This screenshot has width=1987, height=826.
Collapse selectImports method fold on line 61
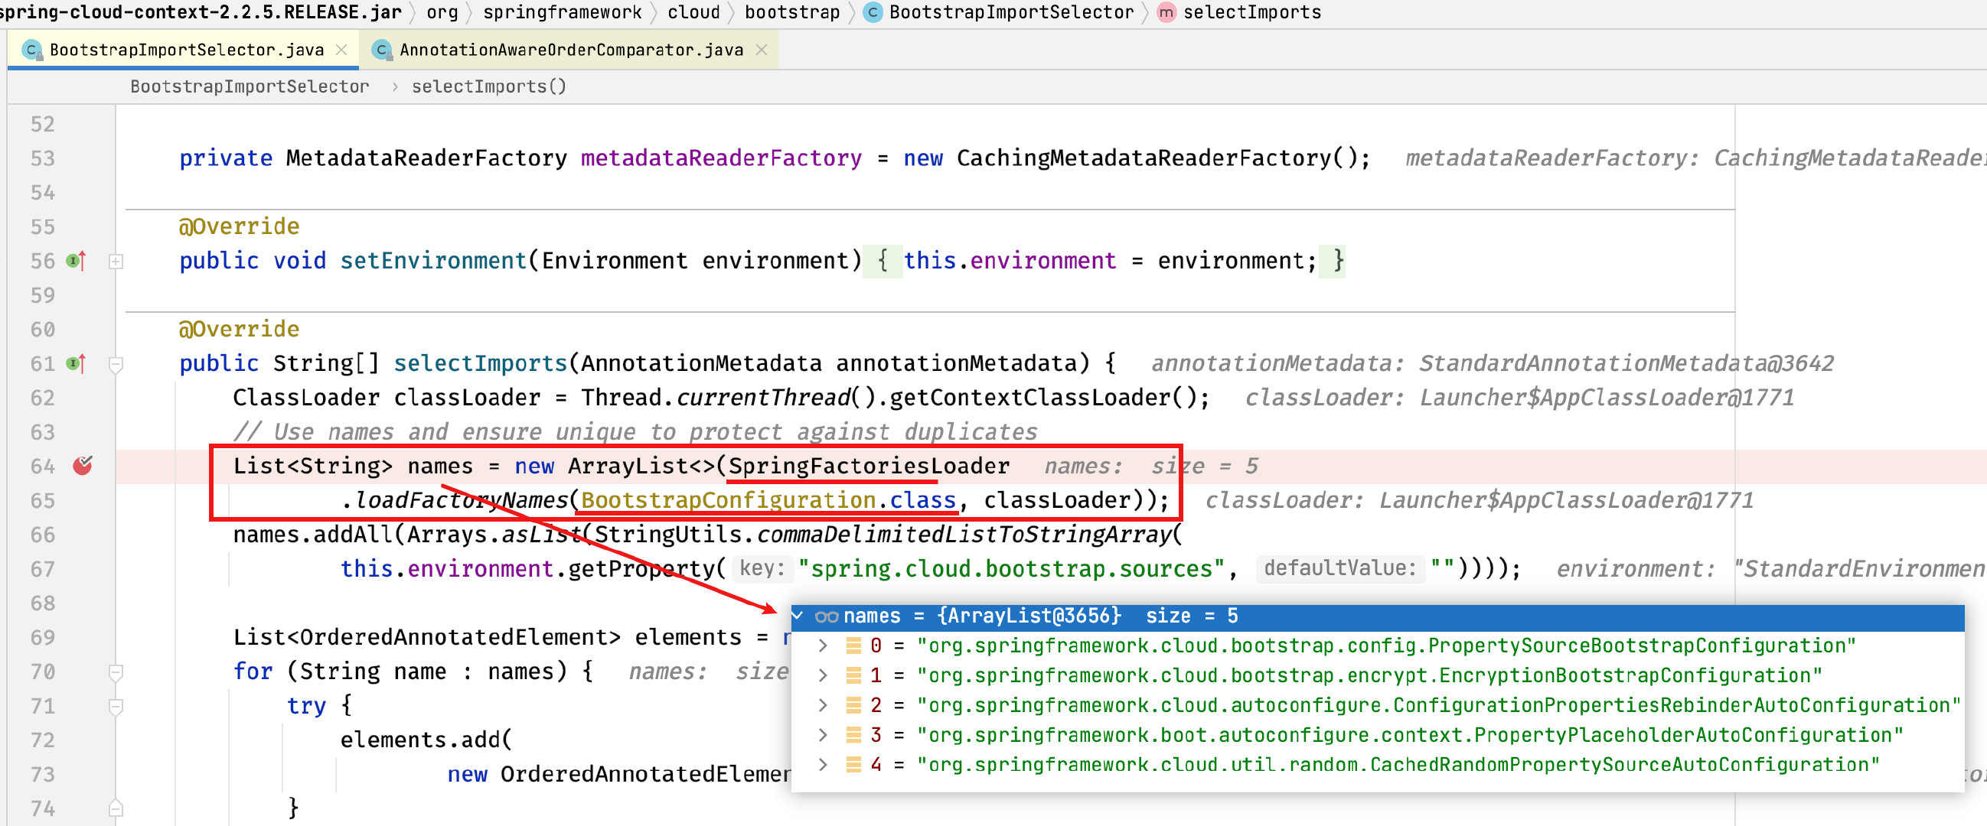pyautogui.click(x=116, y=364)
